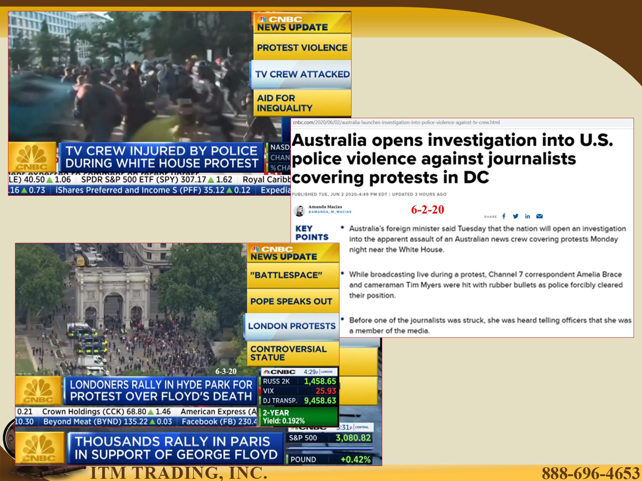The image size is (642, 481).
Task: Click THOUSANDS RALLY IN PARIS banner
Action: click(176, 448)
